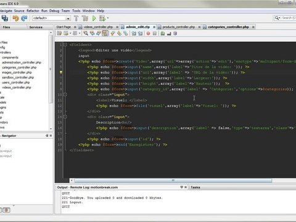Undo the last edit with the orange arrow
The height and width of the screenshot is (222, 296).
pos(15,18)
